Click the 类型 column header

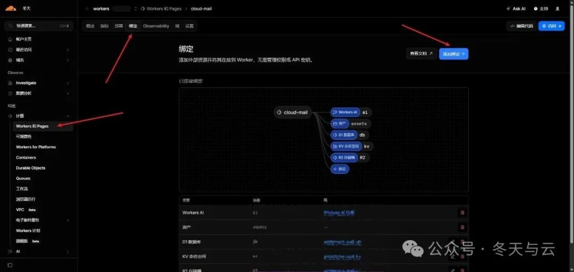(x=186, y=201)
